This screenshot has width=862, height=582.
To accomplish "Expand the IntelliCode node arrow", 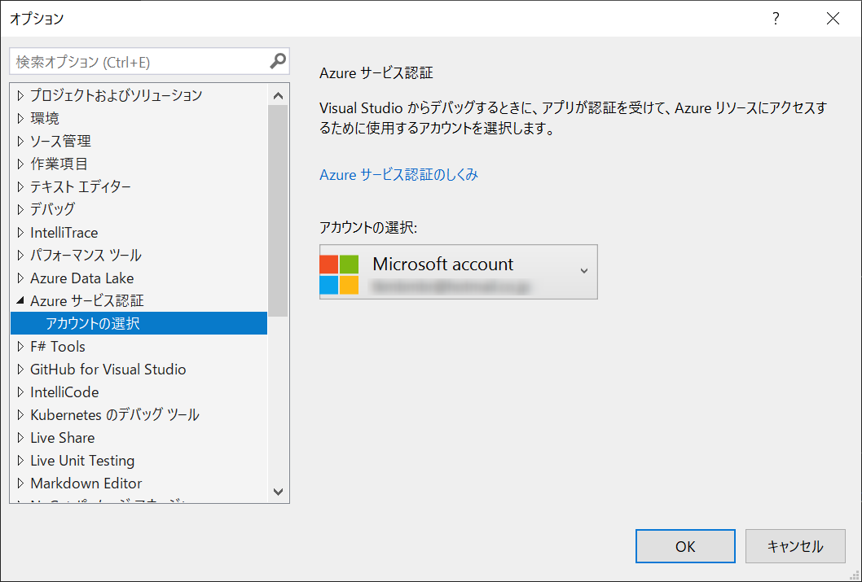I will (x=20, y=392).
